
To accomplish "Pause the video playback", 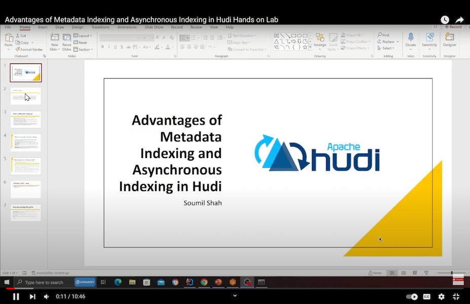I will 16,296.
